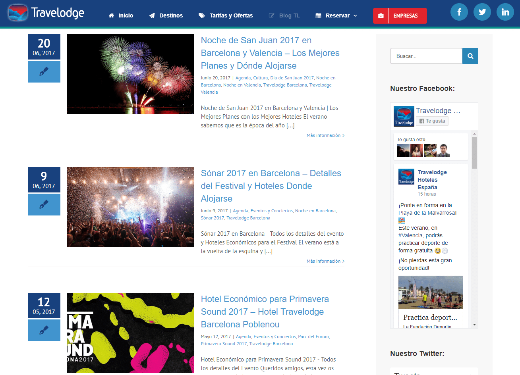Image resolution: width=520 pixels, height=375 pixels.
Task: Open the Sónar 2017 en Barcelona article title
Action: 271,186
